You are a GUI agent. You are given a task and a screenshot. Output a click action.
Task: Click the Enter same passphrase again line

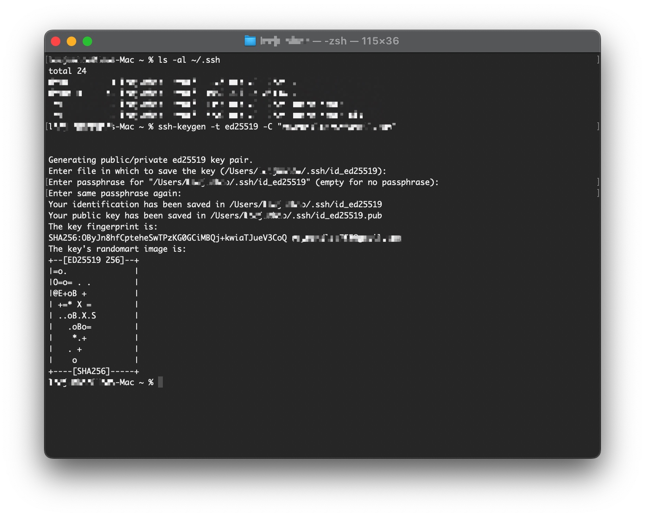114,193
